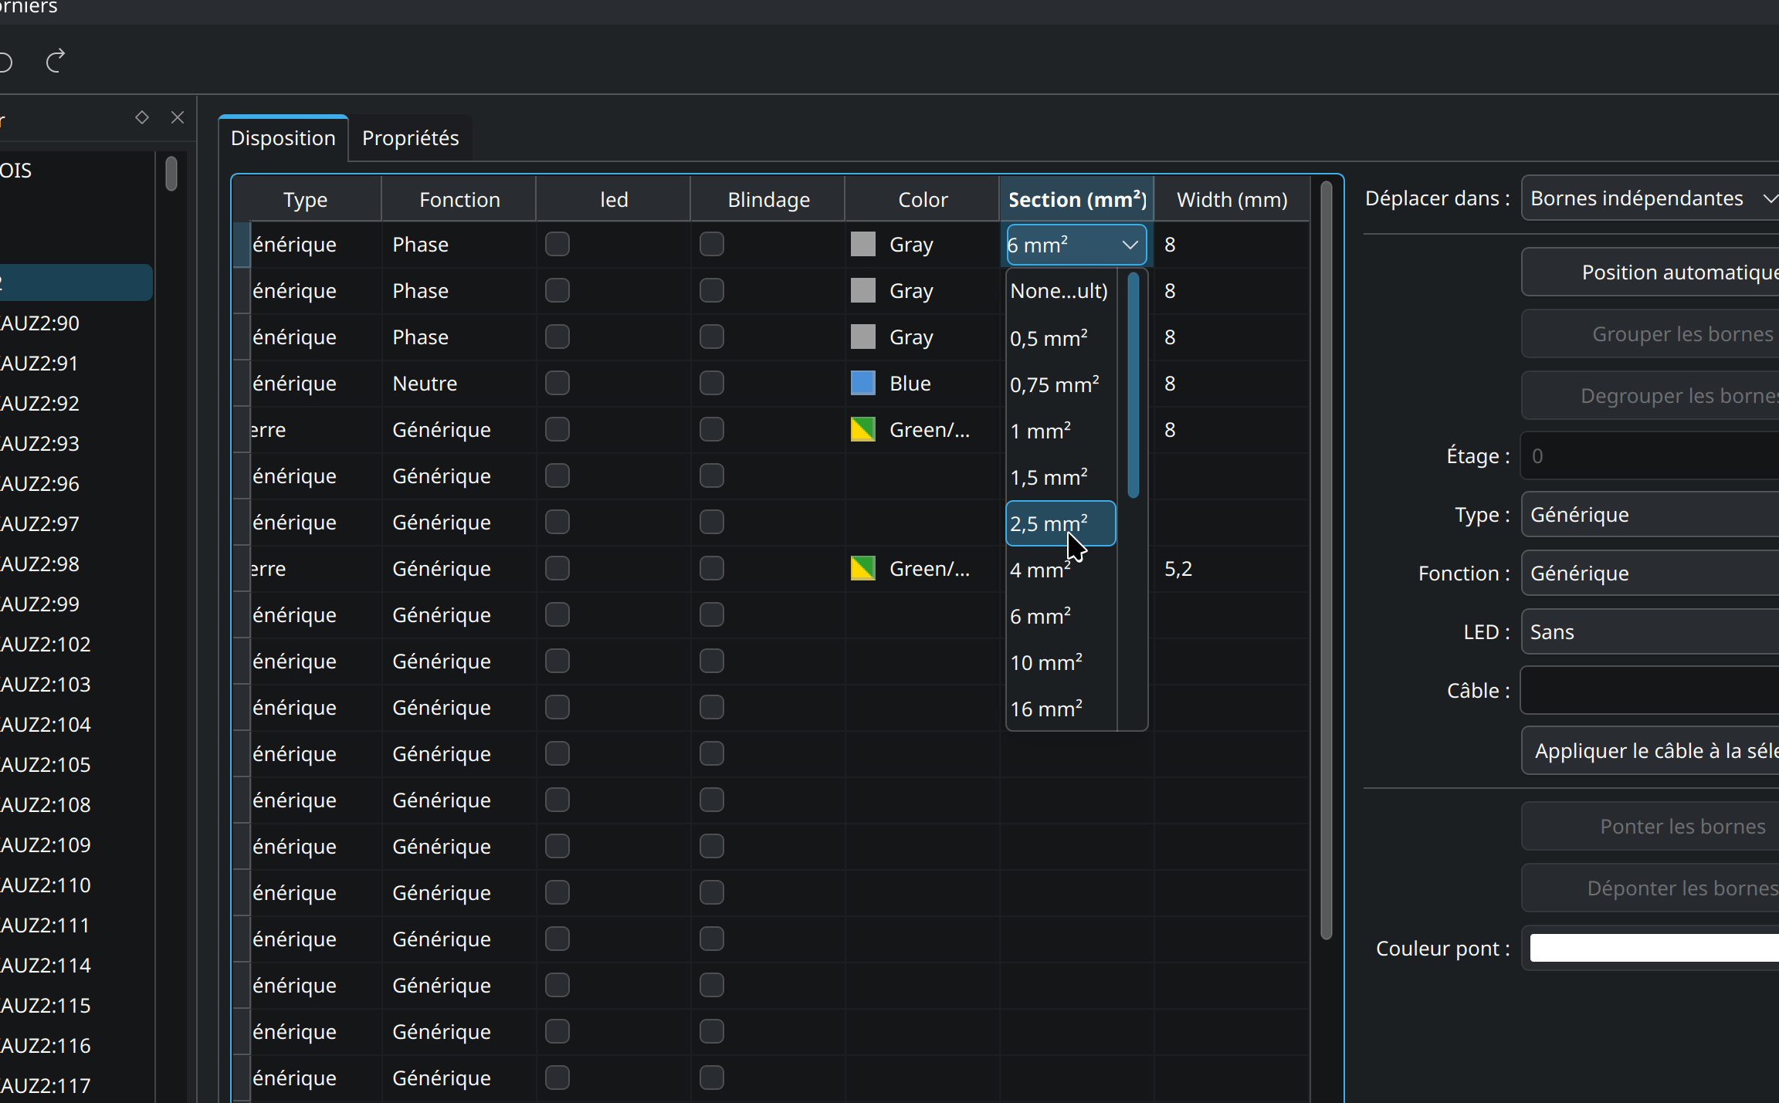Image resolution: width=1779 pixels, height=1103 pixels.
Task: Select AUZ2:90 in the left tree
Action: 39,323
